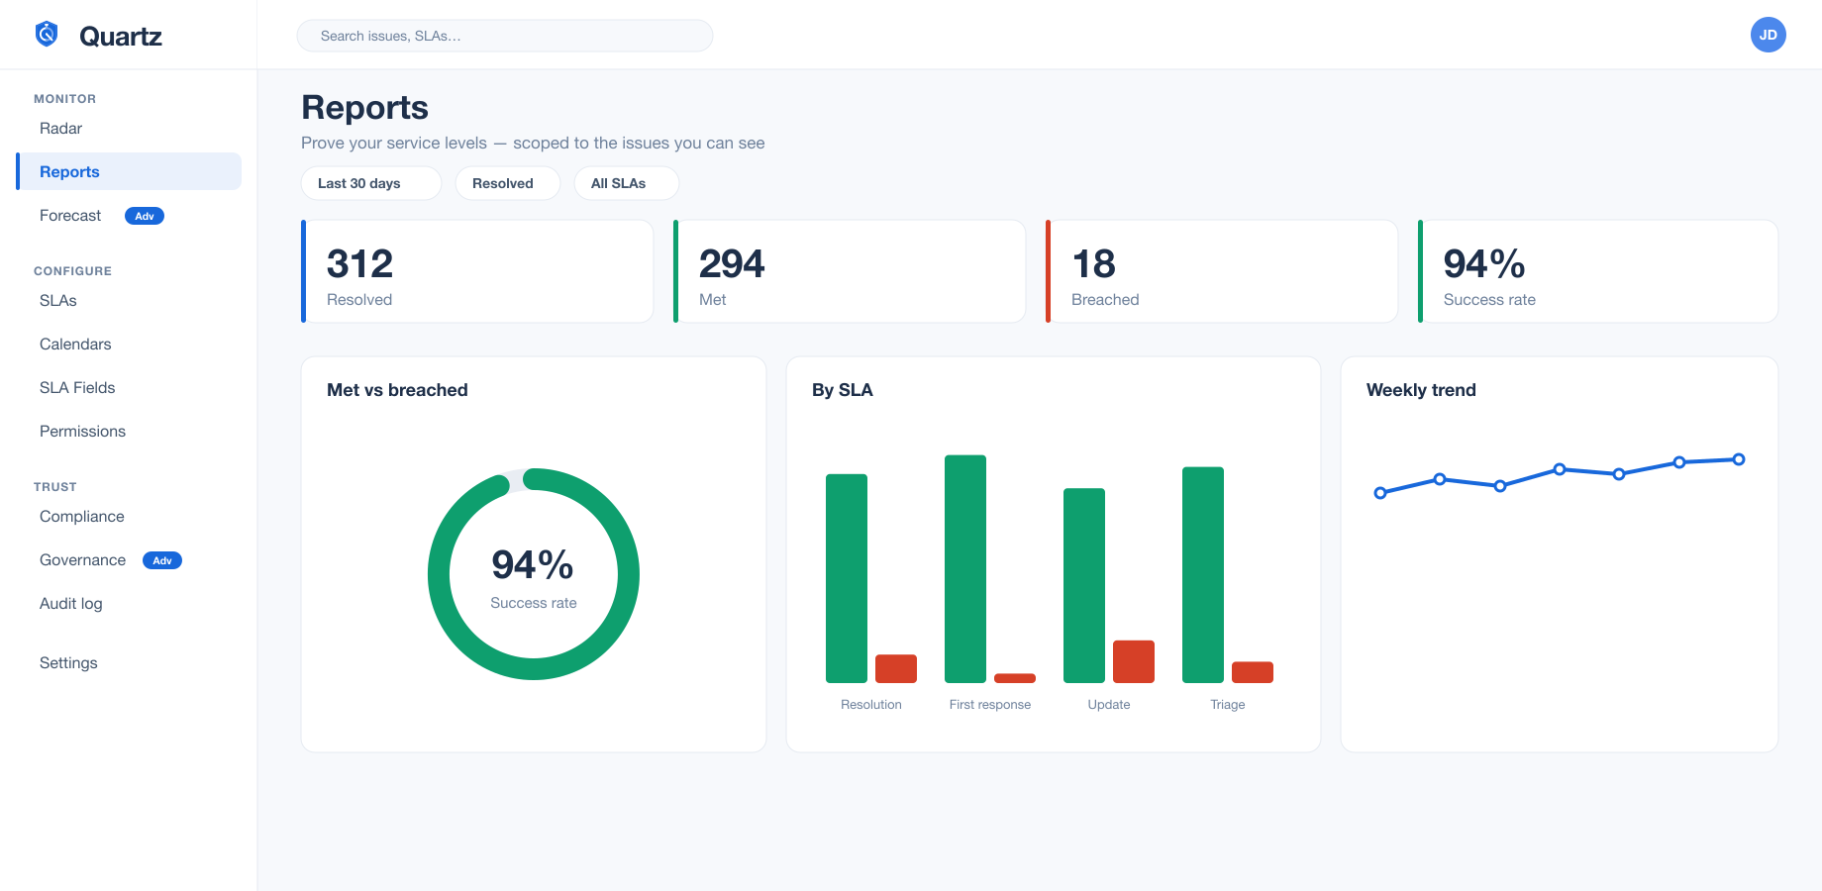This screenshot has height=891, width=1822.
Task: Click the 'TRUST' sidebar section label
Action: (55, 487)
